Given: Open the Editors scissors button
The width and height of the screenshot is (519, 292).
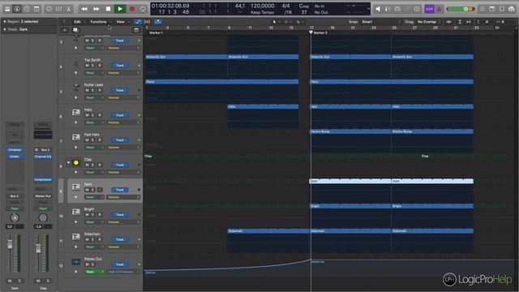Looking at the screenshot, I should 69,9.
